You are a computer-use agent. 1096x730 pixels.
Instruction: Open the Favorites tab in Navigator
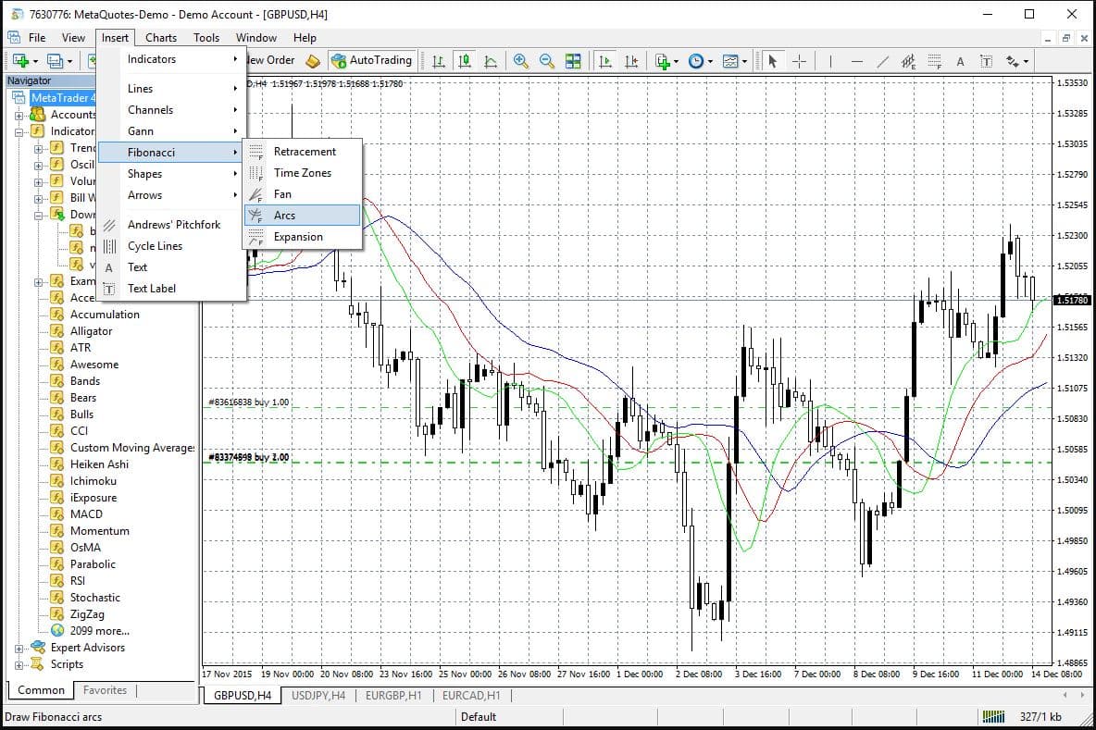[105, 690]
